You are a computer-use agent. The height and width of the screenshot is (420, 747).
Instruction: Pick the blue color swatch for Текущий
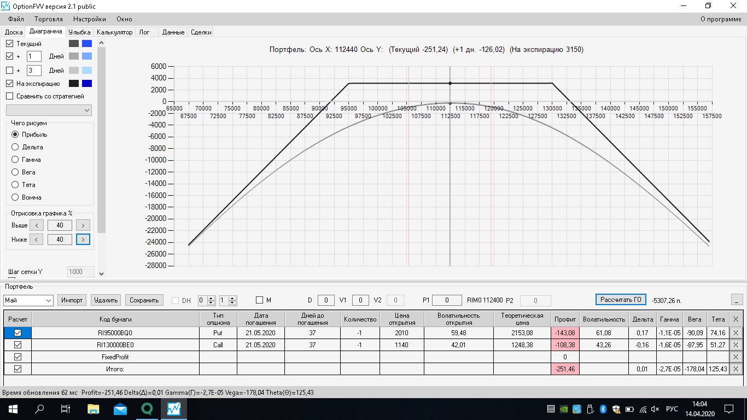pos(86,44)
